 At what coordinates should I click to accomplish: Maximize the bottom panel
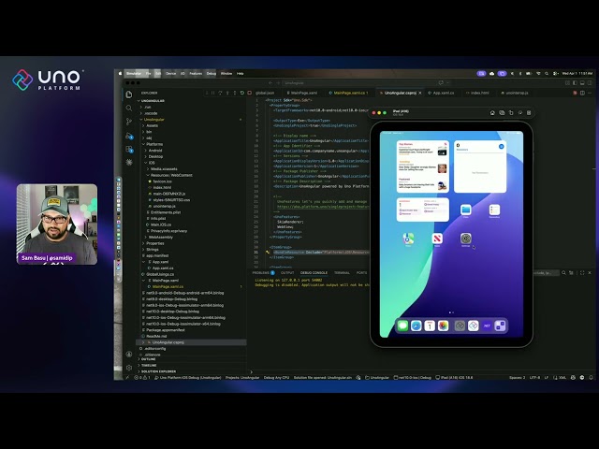(x=582, y=272)
